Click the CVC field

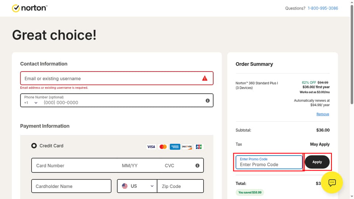coord(170,165)
